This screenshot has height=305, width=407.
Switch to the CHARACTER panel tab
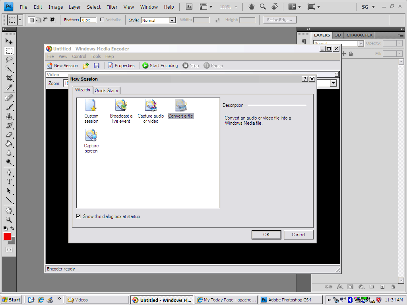(x=359, y=35)
